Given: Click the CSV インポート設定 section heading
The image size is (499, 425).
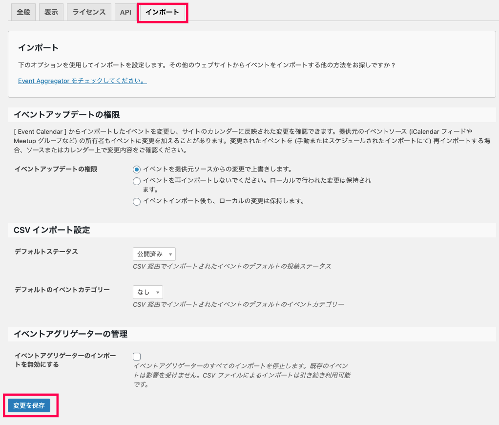Looking at the screenshot, I should (x=52, y=230).
